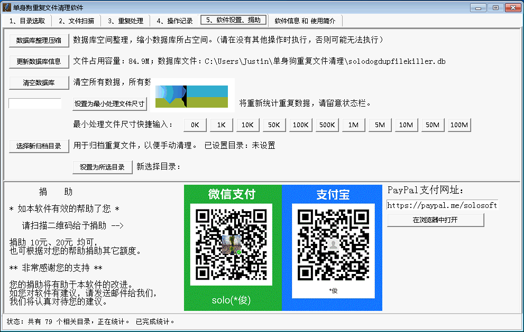This screenshot has width=524, height=332.
Task: Click the PayPal URL text field
Action: tap(442, 205)
